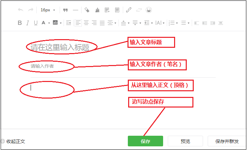
Task: Expand the letter spacing dropdown arrow
Action: click(x=163, y=23)
